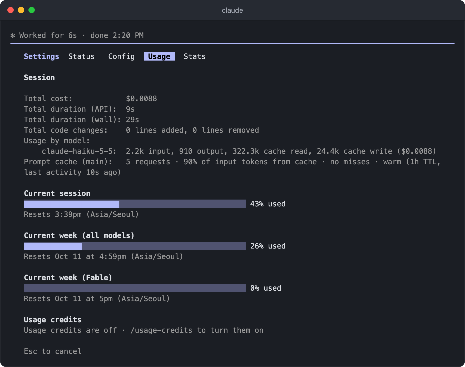The image size is (465, 367).
Task: Minimize the window using yellow button
Action: [21, 10]
